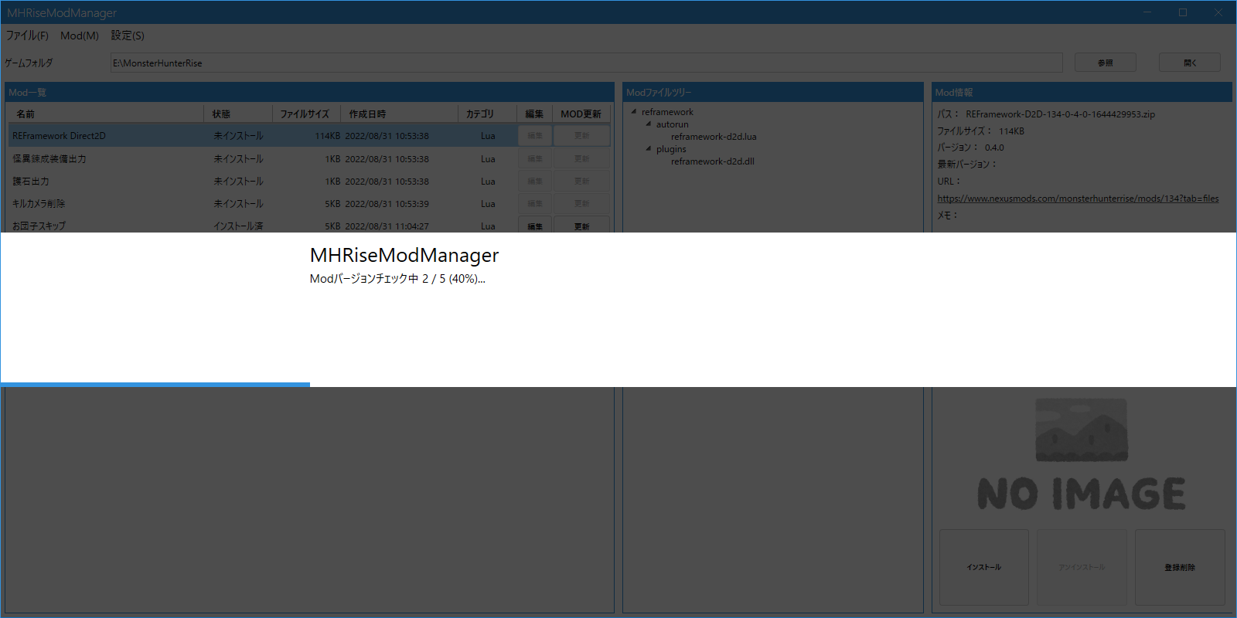Open the ファイル(F) menu

pos(27,36)
